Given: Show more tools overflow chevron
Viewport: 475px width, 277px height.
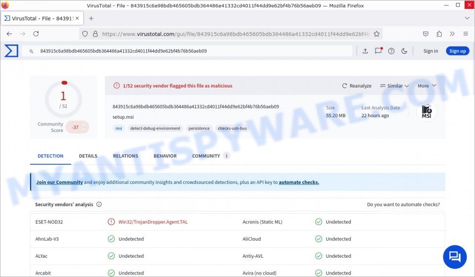Looking at the screenshot, I should 452,34.
